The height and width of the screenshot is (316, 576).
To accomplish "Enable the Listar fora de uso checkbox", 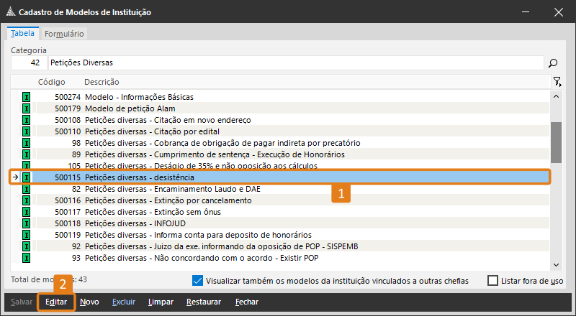I will coord(492,281).
